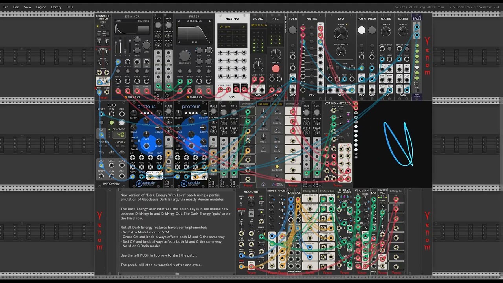
Task: Click the lock icon on right Proteus module
Action: tap(184, 140)
